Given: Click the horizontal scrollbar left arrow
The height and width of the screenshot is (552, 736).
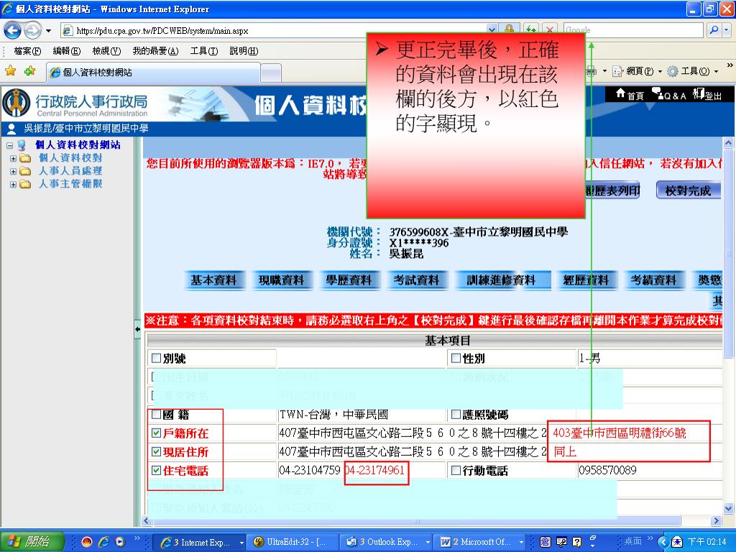Looking at the screenshot, I should 147,520.
